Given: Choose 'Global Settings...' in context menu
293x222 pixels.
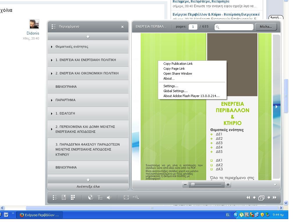Looking at the screenshot, I should point(175,91).
